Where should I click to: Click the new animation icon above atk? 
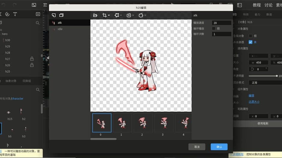coord(54,15)
